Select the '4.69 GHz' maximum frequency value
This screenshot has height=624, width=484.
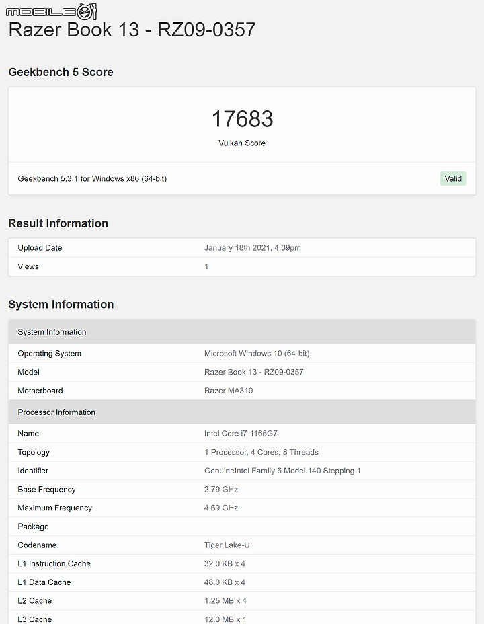(x=221, y=508)
